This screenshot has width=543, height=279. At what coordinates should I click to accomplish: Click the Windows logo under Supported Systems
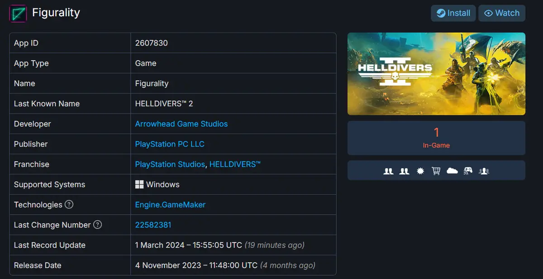(x=139, y=184)
